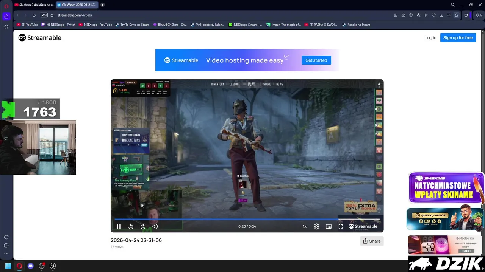Image resolution: width=485 pixels, height=272 pixels.
Task: Open Unreal Engine from the taskbar
Action: coord(53,266)
